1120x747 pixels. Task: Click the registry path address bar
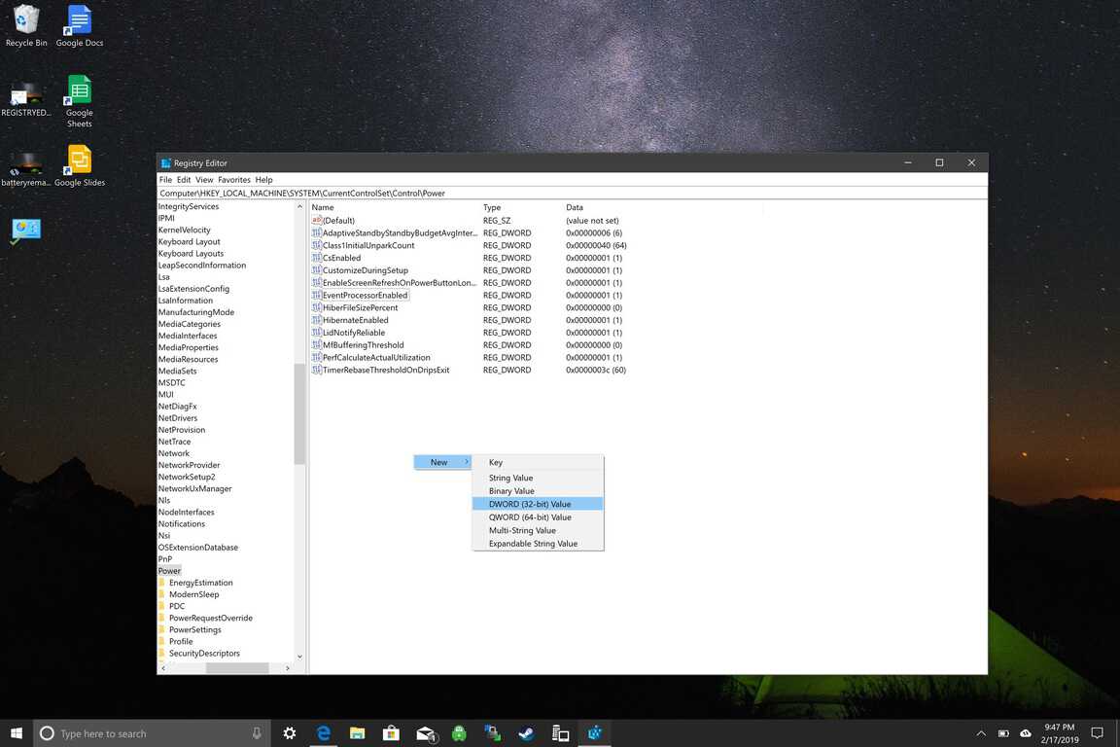(572, 194)
